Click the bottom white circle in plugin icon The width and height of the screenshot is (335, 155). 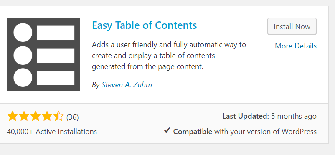tap(23, 78)
